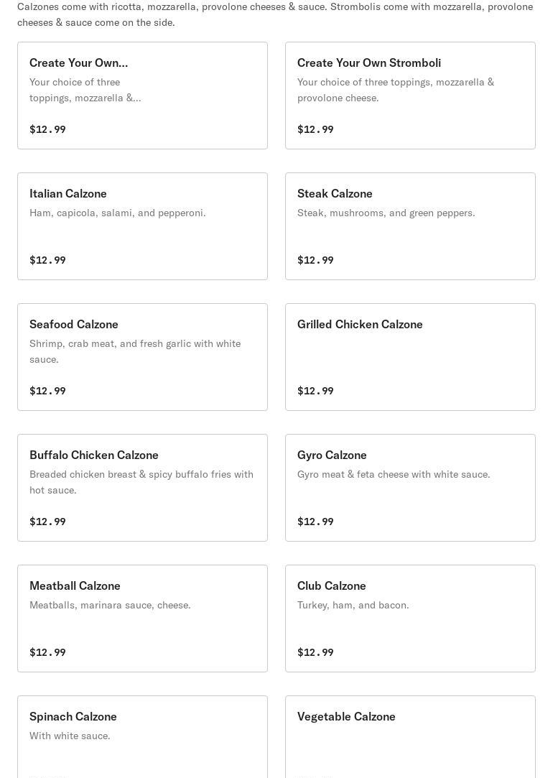Click the Meatball Calzone description text

click(x=110, y=605)
